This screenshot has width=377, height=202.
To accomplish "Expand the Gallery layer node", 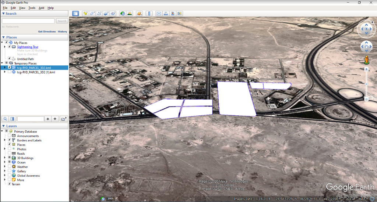I will [5, 171].
